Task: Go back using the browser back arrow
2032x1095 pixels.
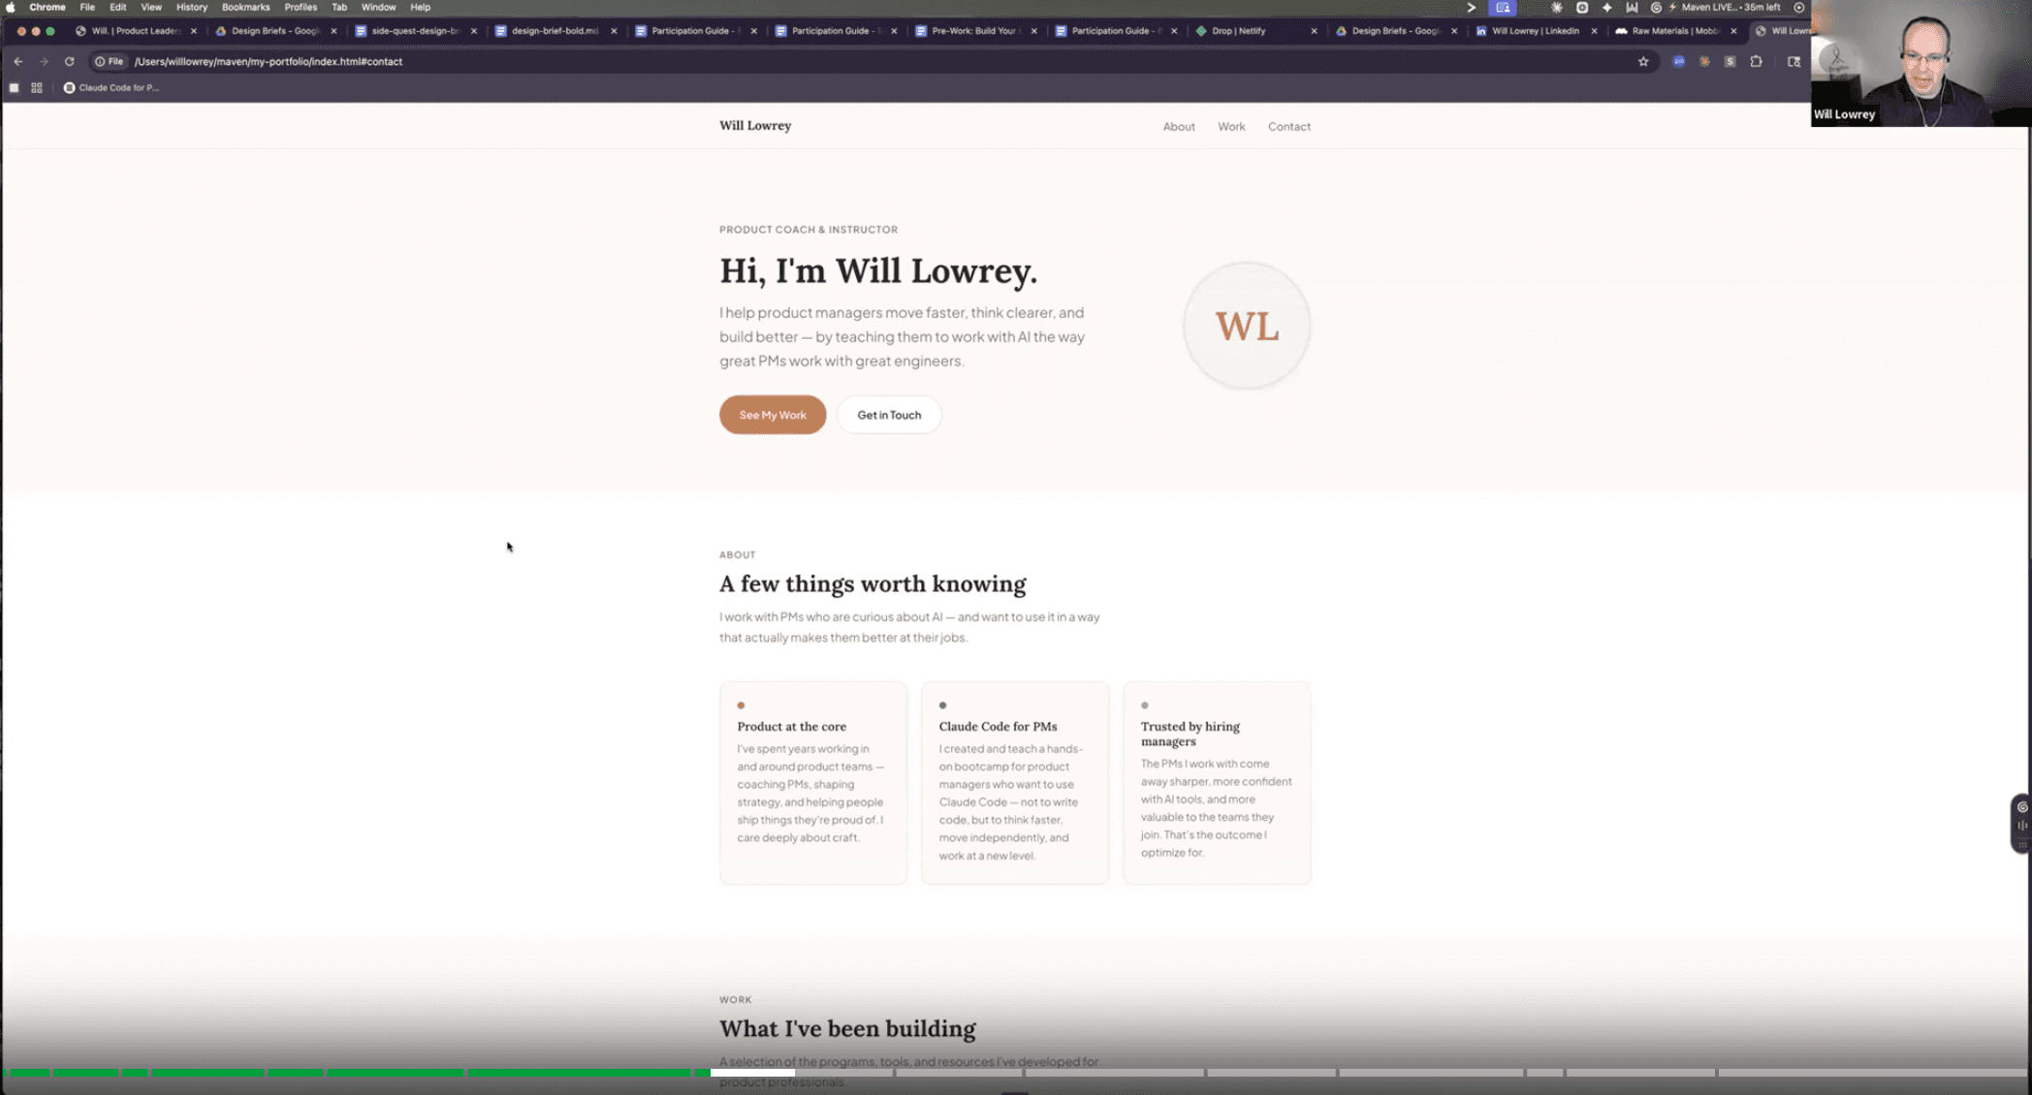Action: click(18, 61)
